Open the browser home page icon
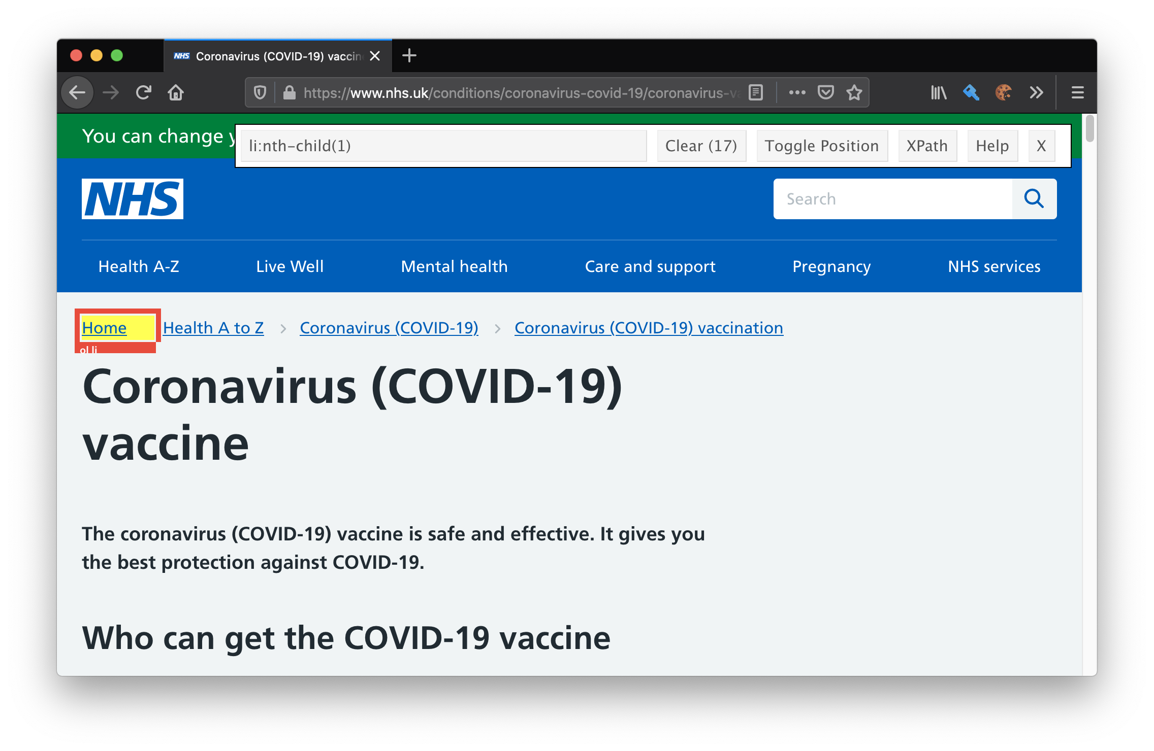Image resolution: width=1154 pixels, height=751 pixels. 176,93
